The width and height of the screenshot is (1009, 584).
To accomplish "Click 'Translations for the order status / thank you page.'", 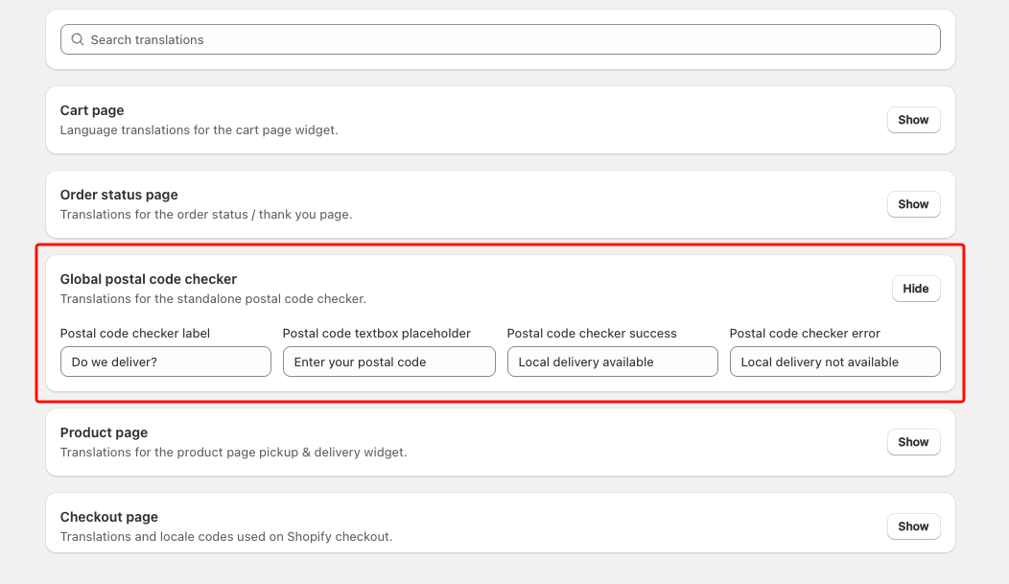I will [x=206, y=214].
